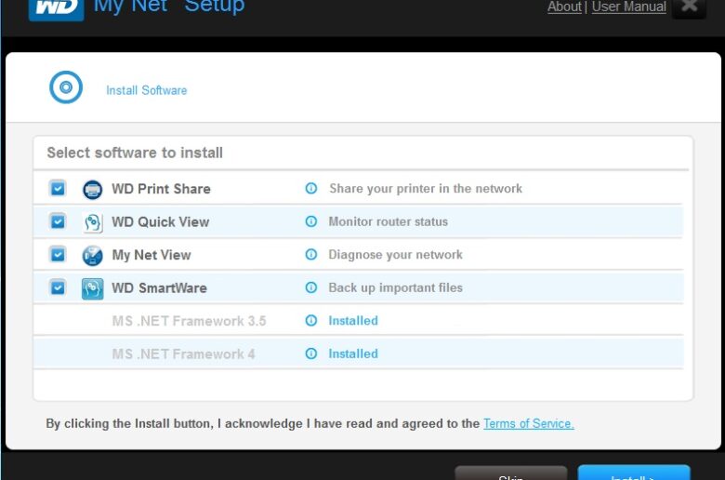
Task: Click Installed status for .NET Framework 3.5
Action: pyautogui.click(x=353, y=320)
